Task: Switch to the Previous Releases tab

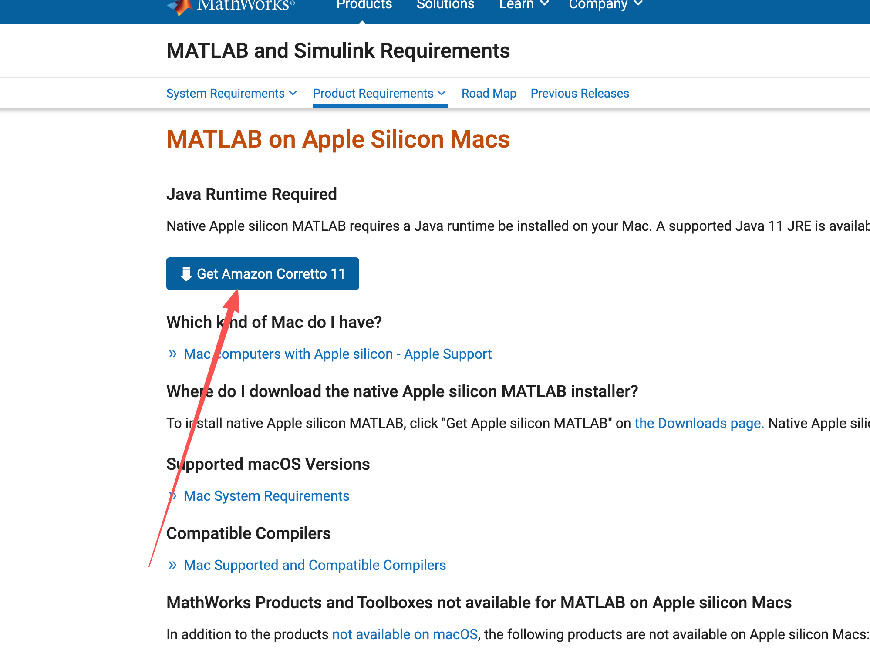Action: pos(580,94)
